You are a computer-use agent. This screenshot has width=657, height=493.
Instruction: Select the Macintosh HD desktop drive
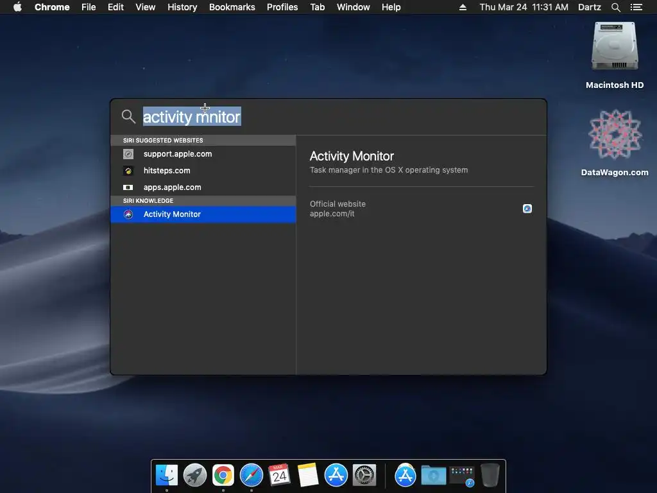tap(615, 56)
